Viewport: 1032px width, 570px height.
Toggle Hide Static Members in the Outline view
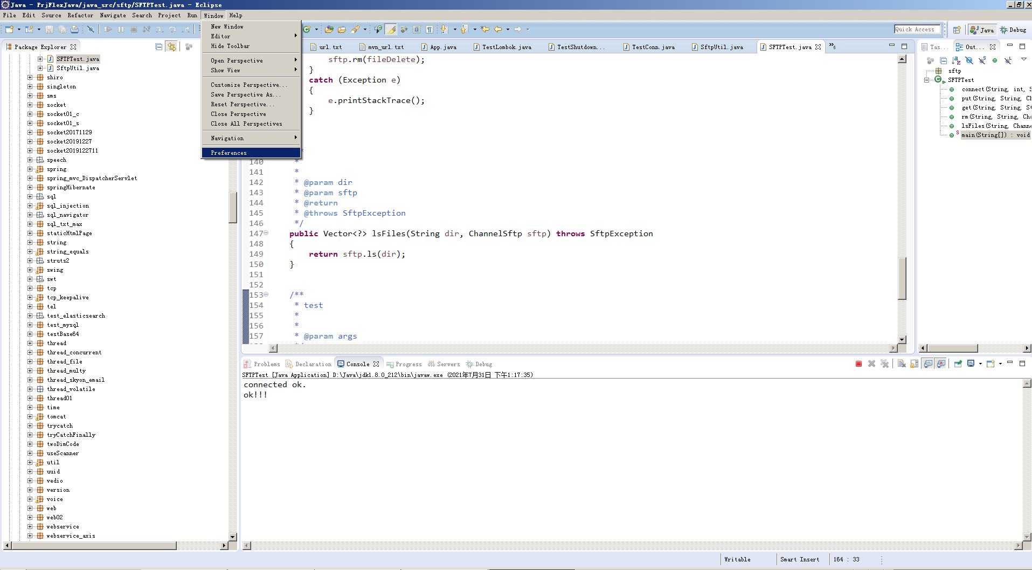click(x=982, y=60)
